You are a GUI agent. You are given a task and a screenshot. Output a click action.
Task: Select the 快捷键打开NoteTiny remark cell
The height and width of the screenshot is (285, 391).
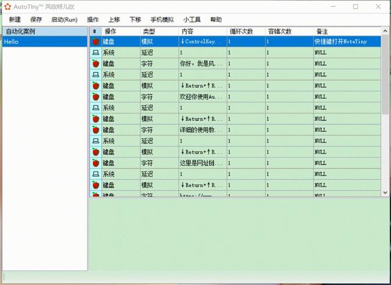[347, 41]
